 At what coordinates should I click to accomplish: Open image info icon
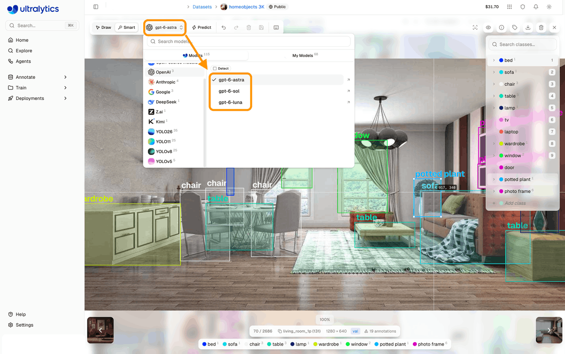click(x=501, y=28)
